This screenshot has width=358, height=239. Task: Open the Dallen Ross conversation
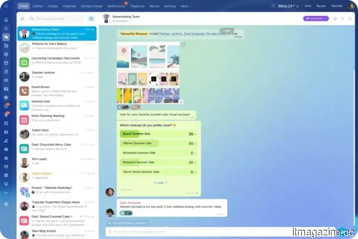click(x=57, y=134)
